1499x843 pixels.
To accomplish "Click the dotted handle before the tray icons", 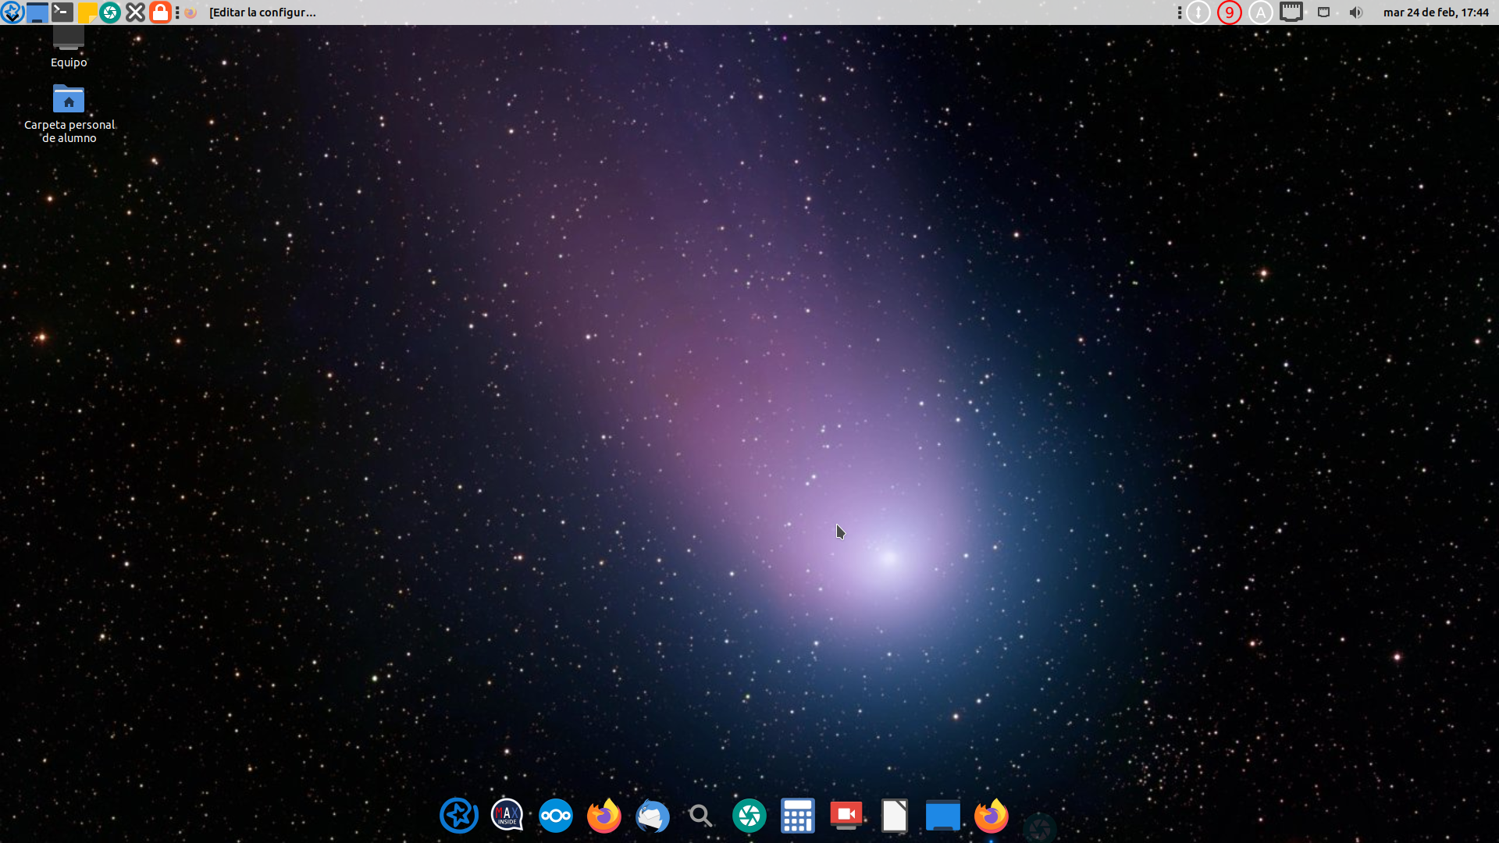I will 1180,12.
